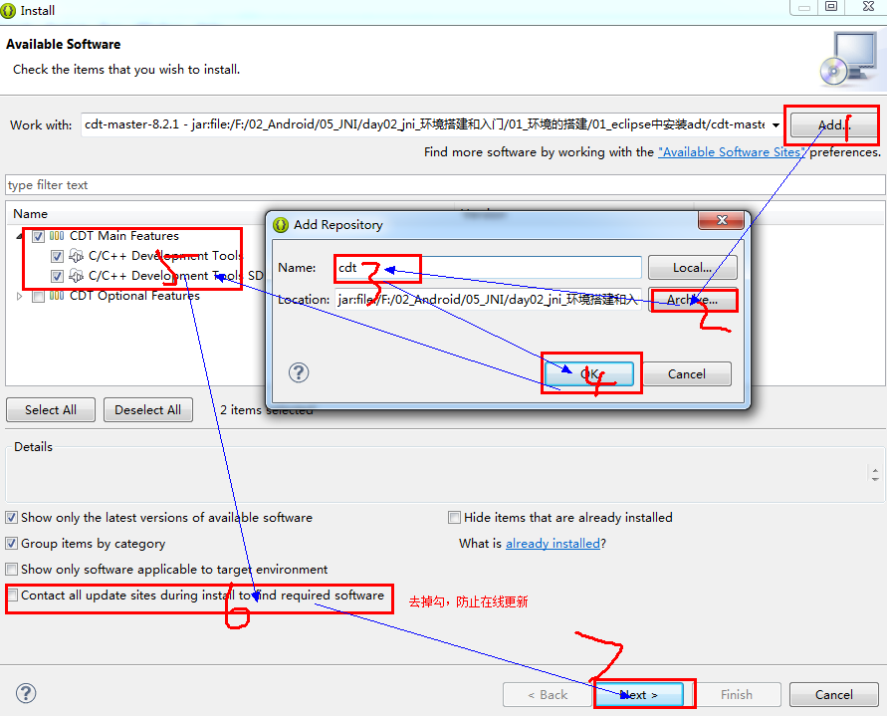Screen dimensions: 887x716
Task: Cancel the Install wizard
Action: 834,694
